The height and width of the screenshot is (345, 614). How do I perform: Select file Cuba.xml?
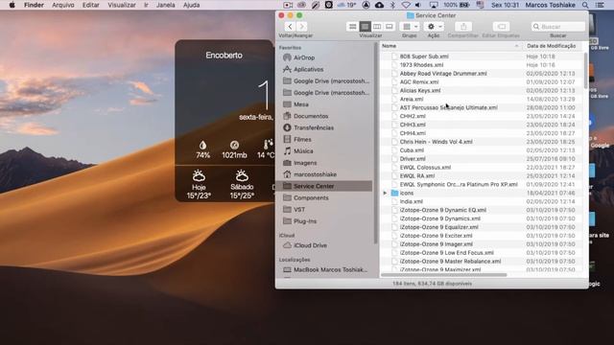(412, 150)
